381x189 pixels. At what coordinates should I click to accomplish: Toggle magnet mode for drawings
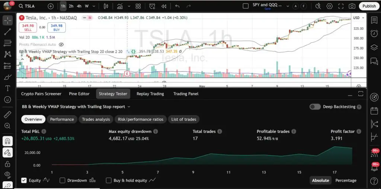tap(7, 141)
